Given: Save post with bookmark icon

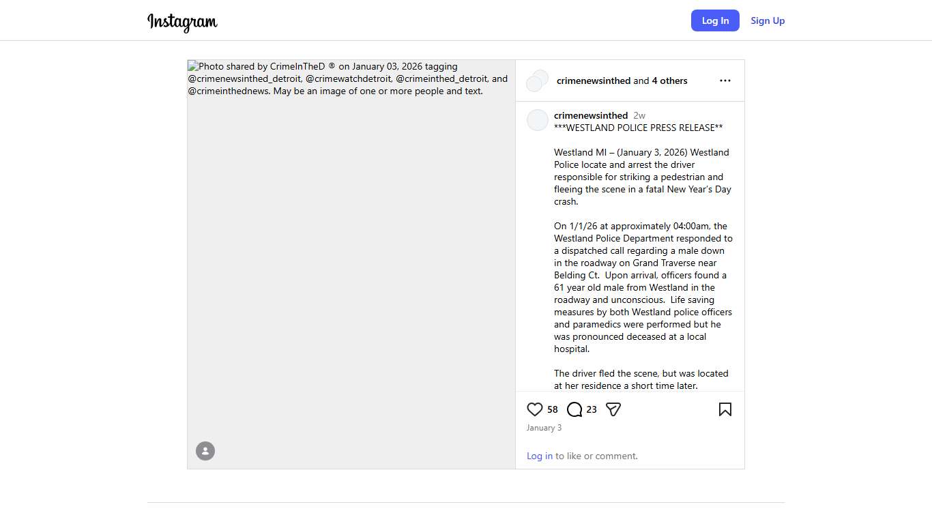Looking at the screenshot, I should click(x=725, y=409).
